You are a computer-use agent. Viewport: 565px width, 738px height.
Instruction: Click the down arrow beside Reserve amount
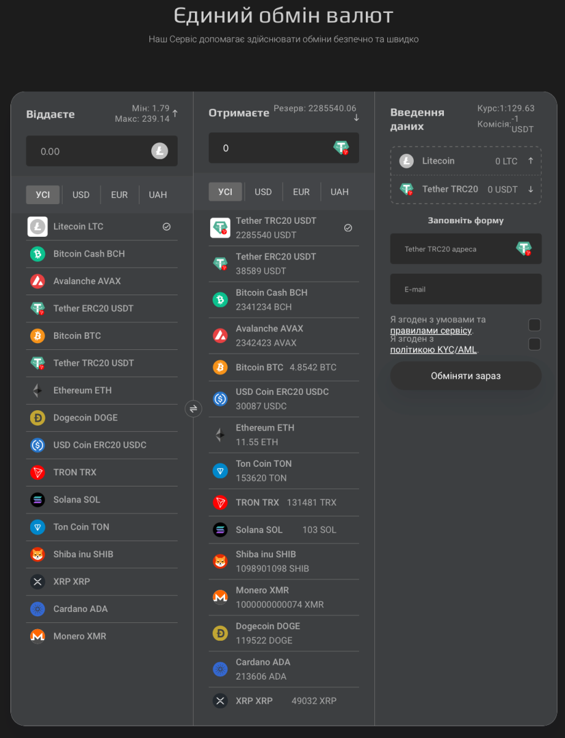click(357, 118)
